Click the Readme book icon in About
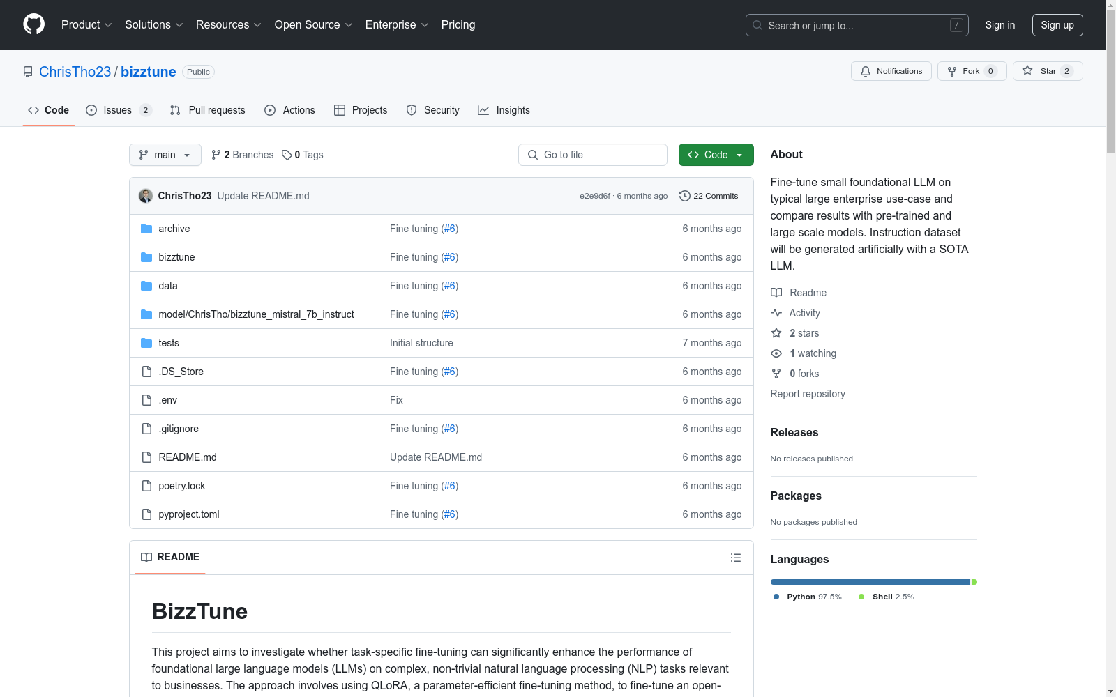 click(x=776, y=293)
